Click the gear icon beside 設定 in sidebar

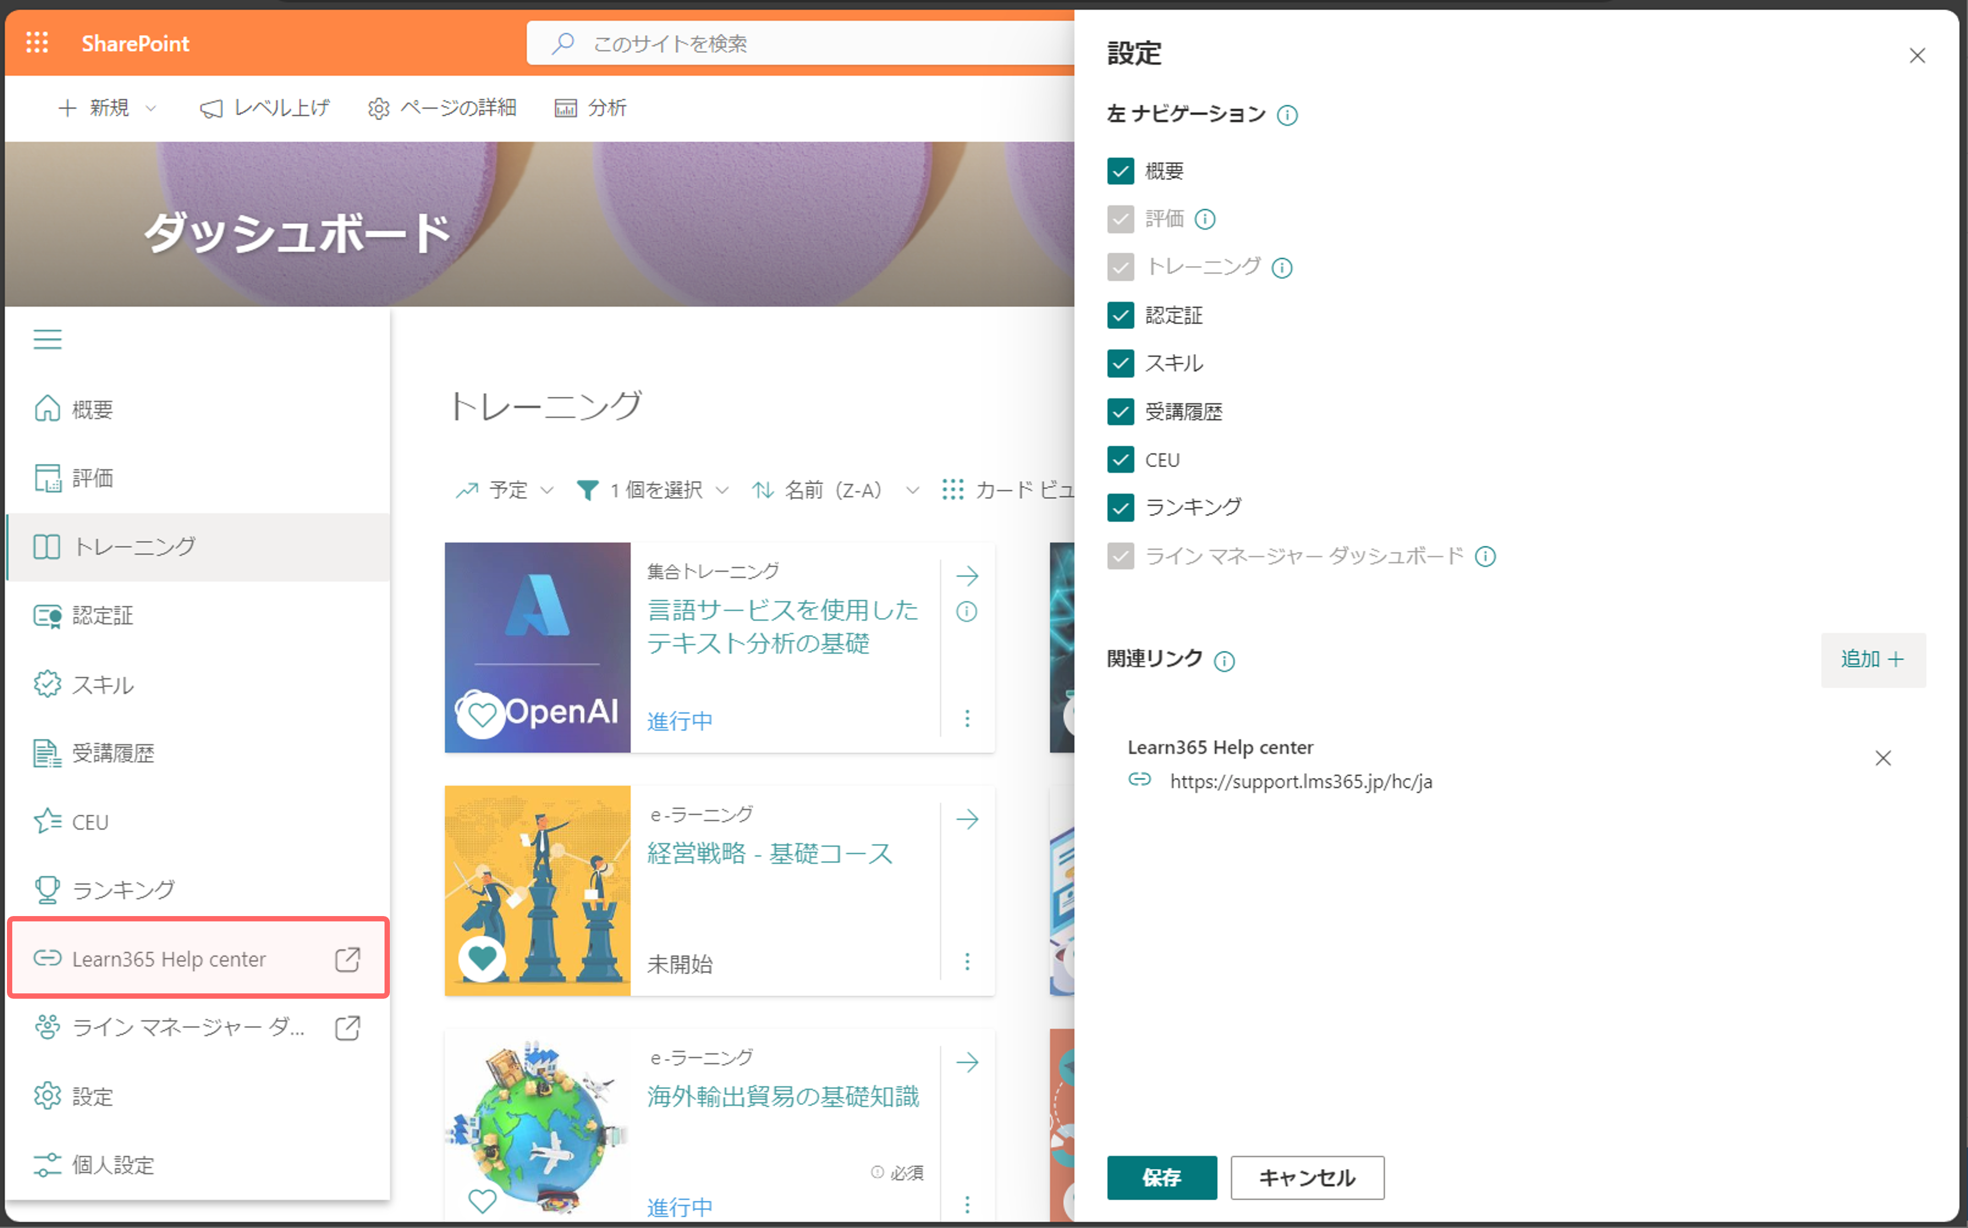pos(47,1096)
